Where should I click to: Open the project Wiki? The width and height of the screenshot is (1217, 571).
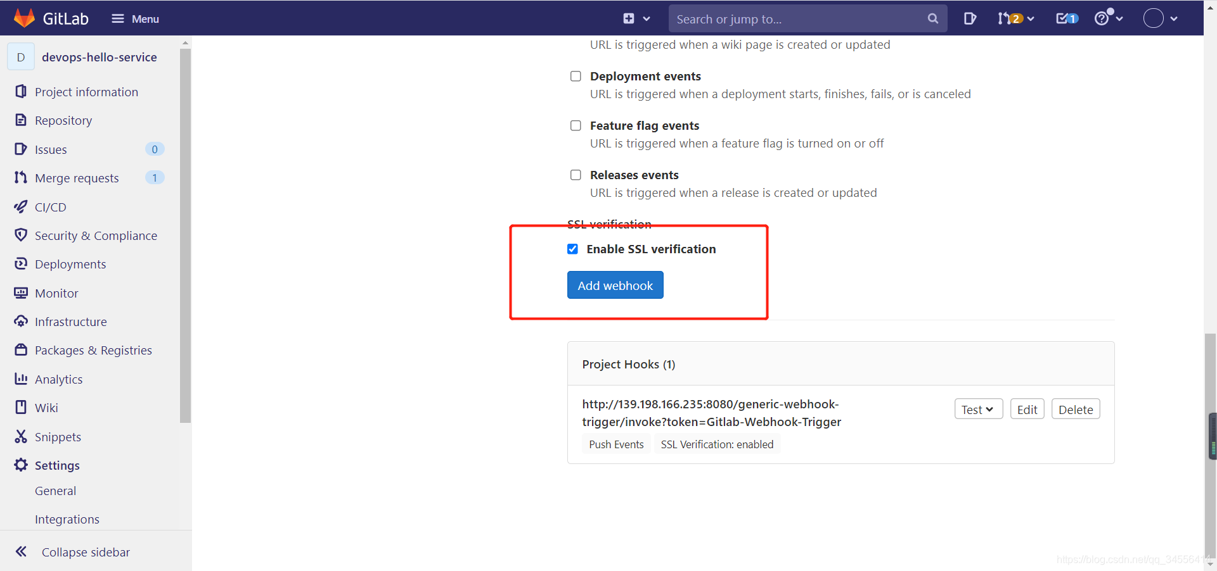click(x=46, y=407)
